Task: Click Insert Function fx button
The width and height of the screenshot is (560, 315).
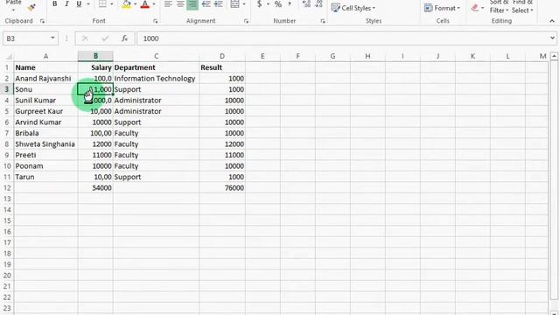Action: 124,38
